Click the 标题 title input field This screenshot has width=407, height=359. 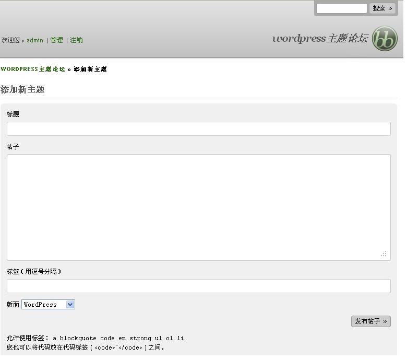(199, 129)
